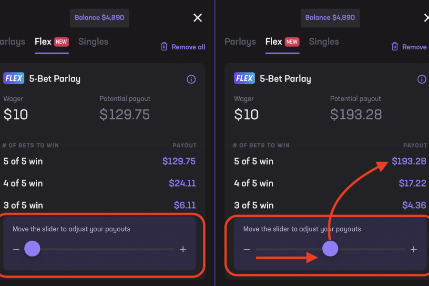Open the Parlays tab in the right panel
The height and width of the screenshot is (286, 429).
tap(240, 42)
